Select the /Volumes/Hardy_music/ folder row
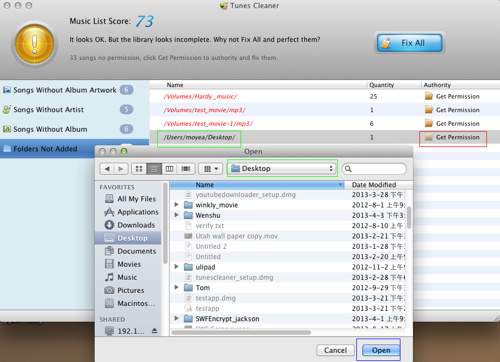The image size is (500, 362). click(x=325, y=96)
